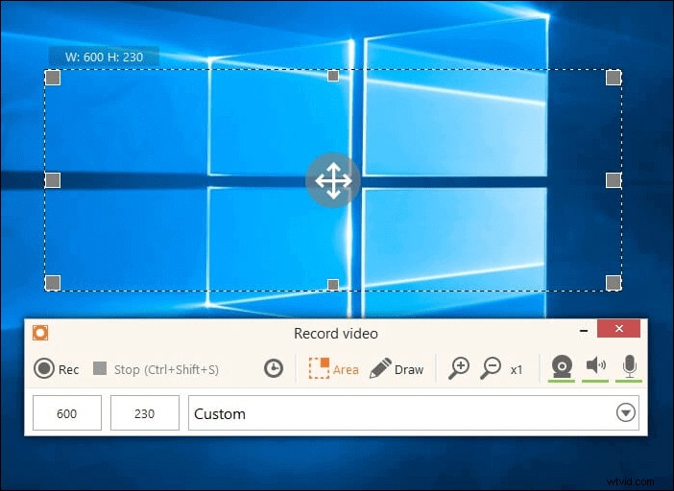Select the Area capture tool

pos(333,368)
